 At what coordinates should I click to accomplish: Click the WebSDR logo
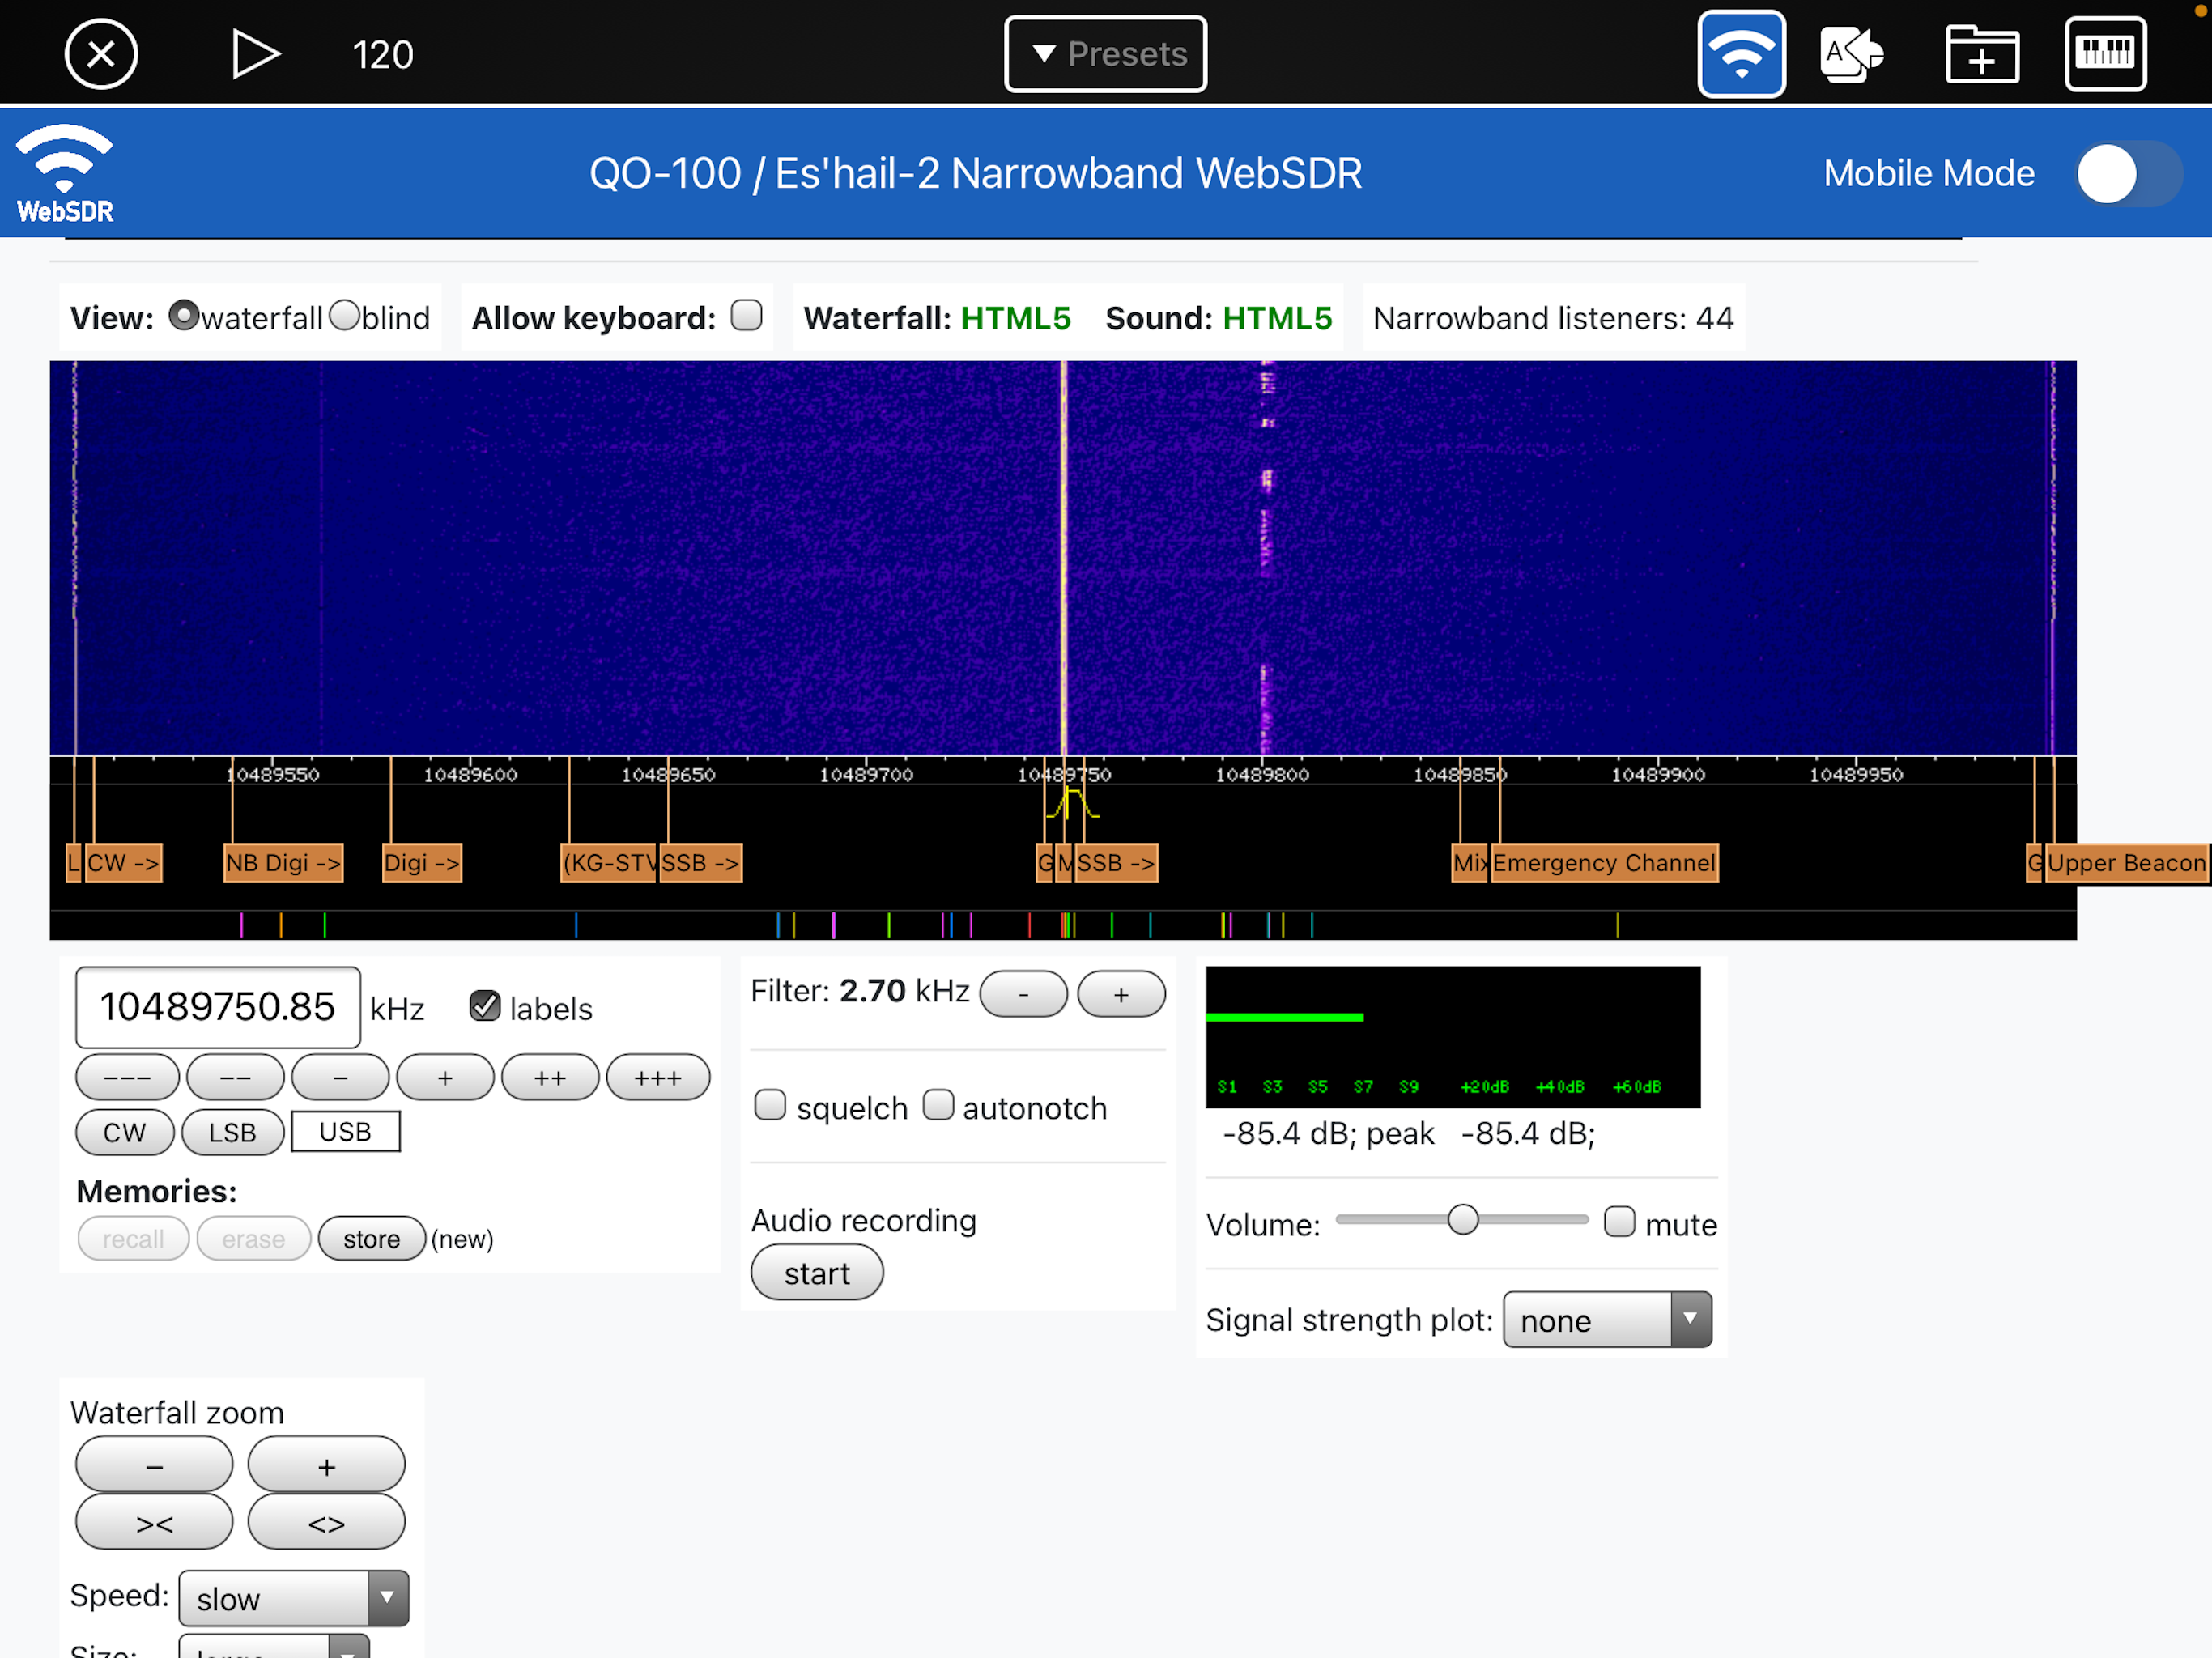tap(65, 173)
